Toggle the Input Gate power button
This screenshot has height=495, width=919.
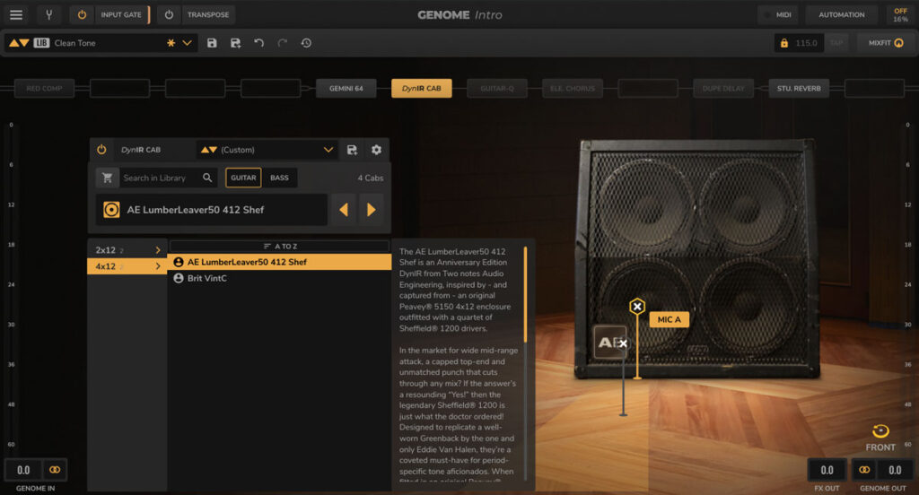click(x=82, y=14)
